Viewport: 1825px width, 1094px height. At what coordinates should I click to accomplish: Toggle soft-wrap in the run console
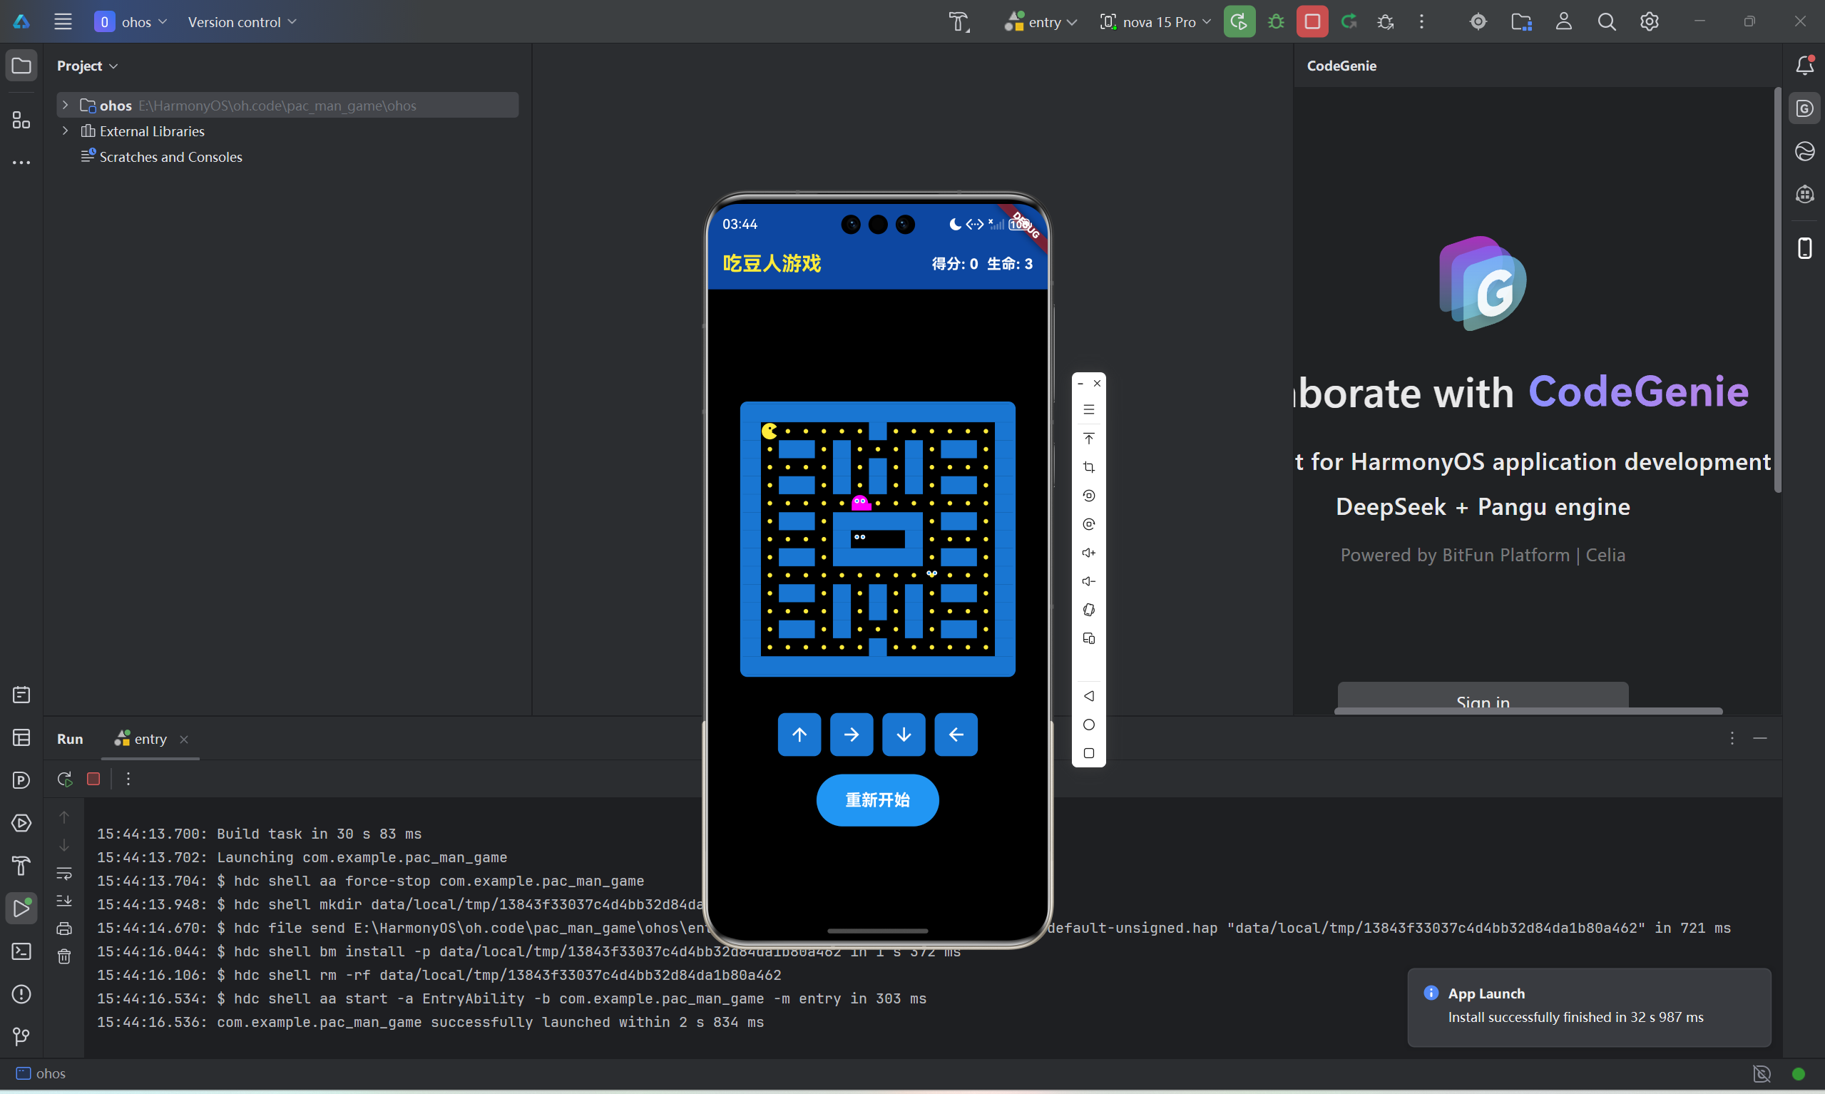[64, 874]
